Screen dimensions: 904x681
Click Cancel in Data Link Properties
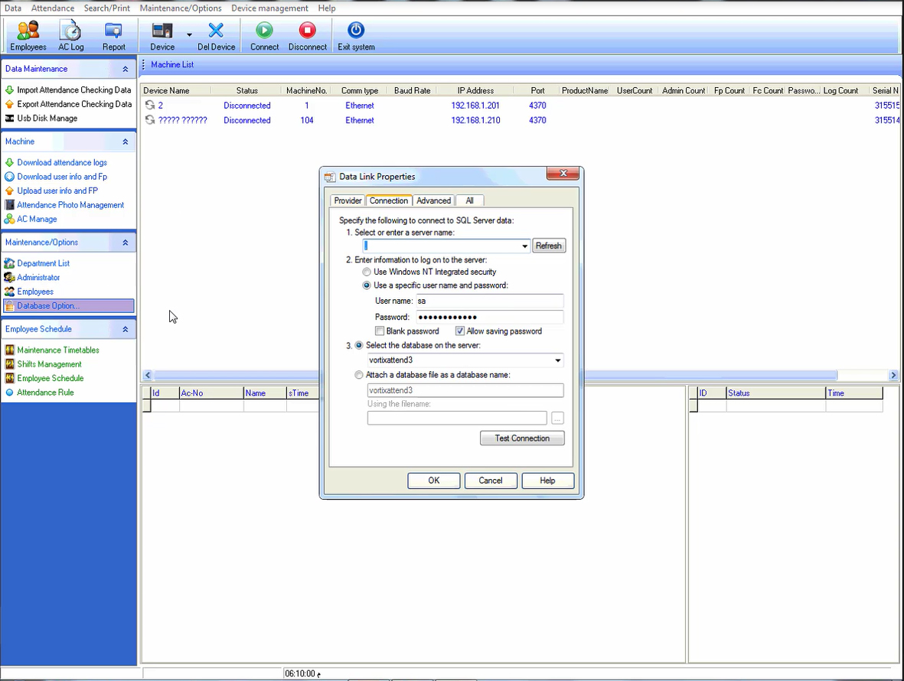tap(491, 481)
